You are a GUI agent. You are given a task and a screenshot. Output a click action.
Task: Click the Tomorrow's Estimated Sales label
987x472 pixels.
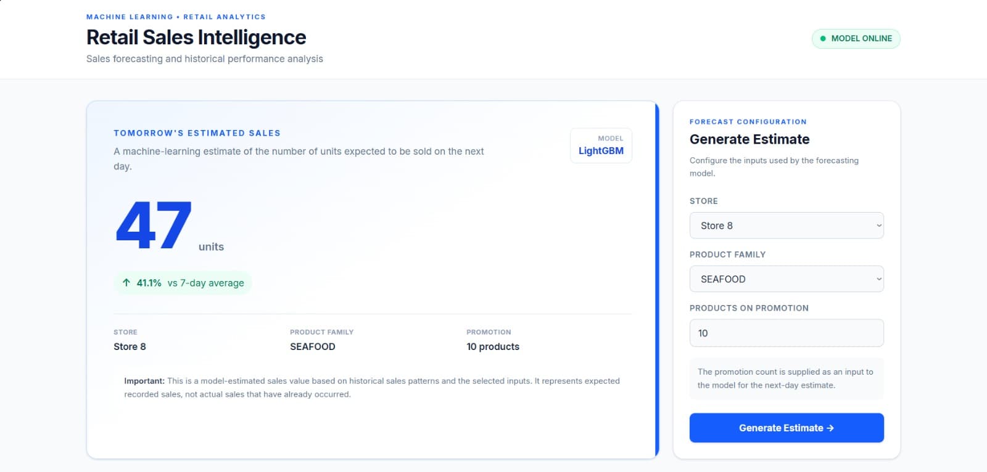coord(197,133)
